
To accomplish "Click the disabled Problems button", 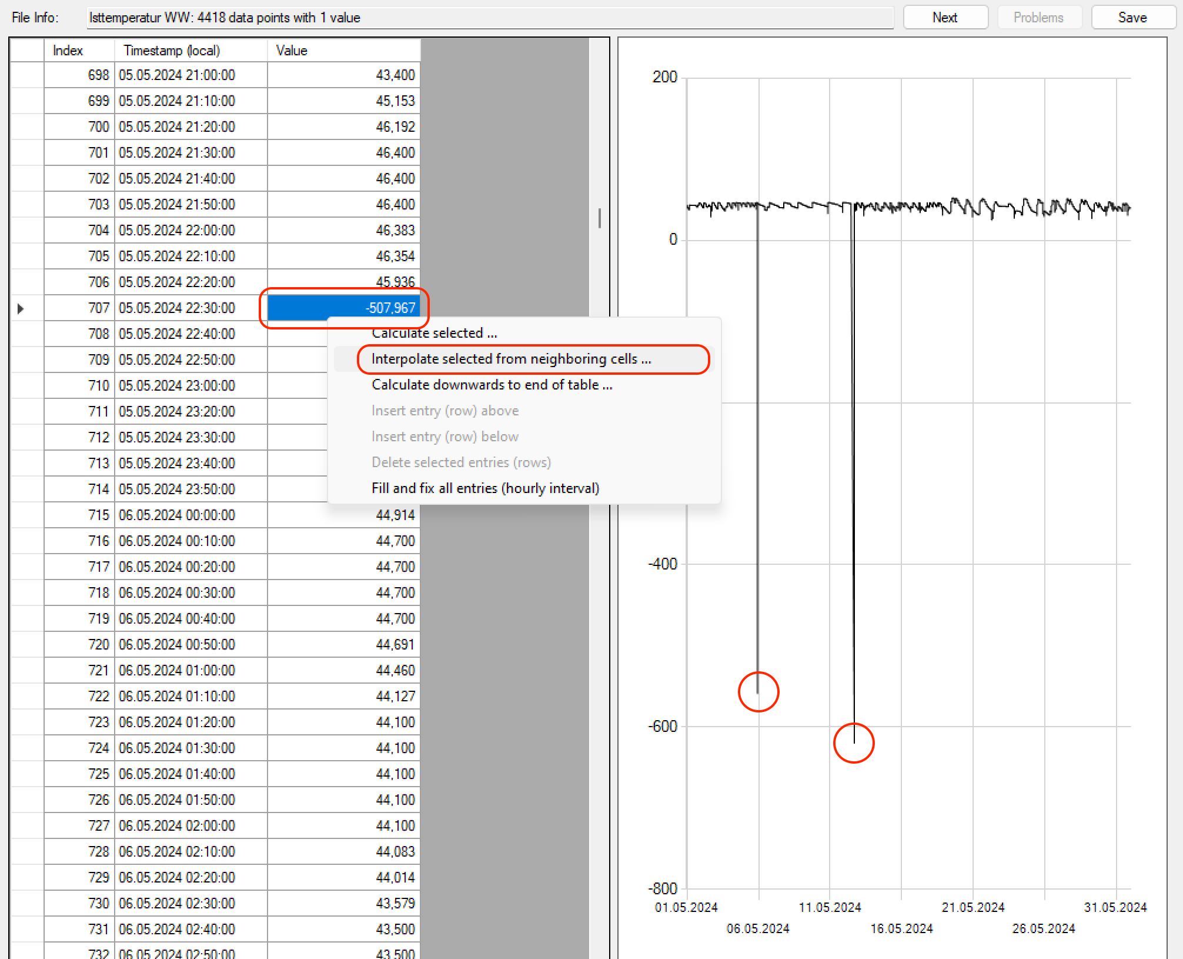I will (x=1038, y=18).
